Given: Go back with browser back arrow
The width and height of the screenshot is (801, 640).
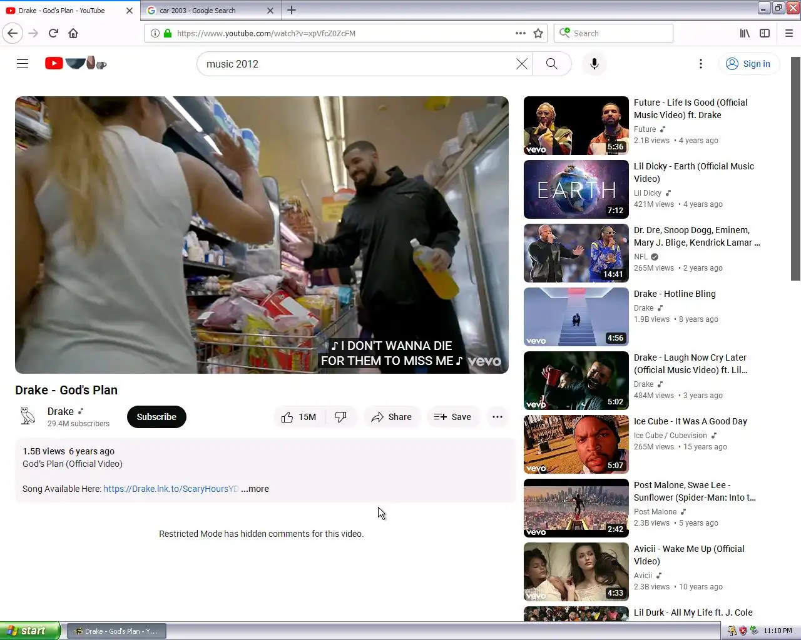Looking at the screenshot, I should [13, 33].
